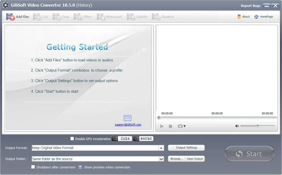282x175 pixels.
Task: Close the Video Converter window
Action: 275,5
